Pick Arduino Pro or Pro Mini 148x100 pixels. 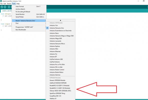click(60, 64)
